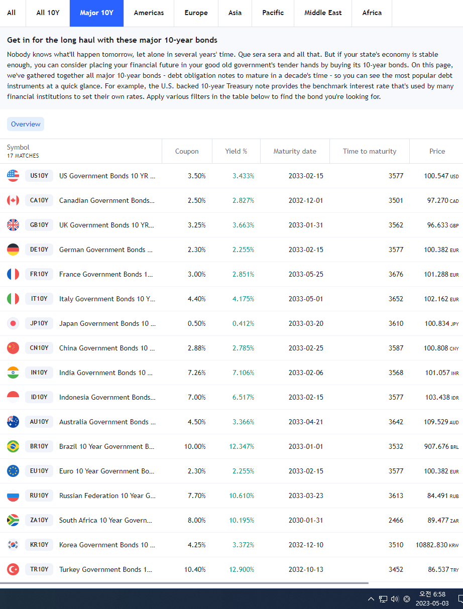
Task: Open the CN10Y symbol link
Action: point(39,348)
